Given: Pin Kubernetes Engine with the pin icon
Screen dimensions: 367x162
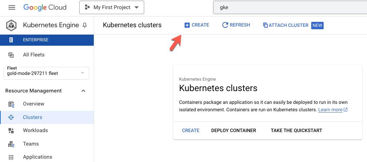Looking at the screenshot, I should [85, 26].
